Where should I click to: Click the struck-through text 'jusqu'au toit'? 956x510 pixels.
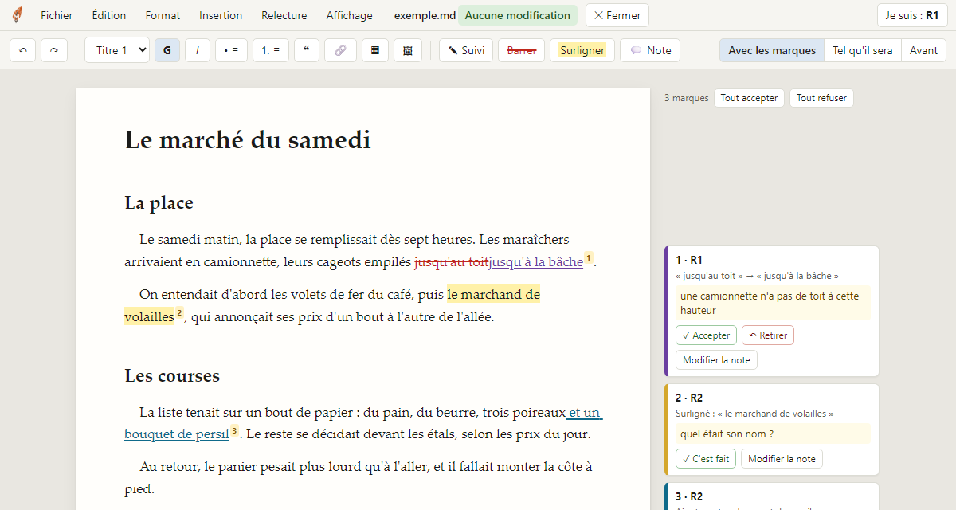point(452,262)
